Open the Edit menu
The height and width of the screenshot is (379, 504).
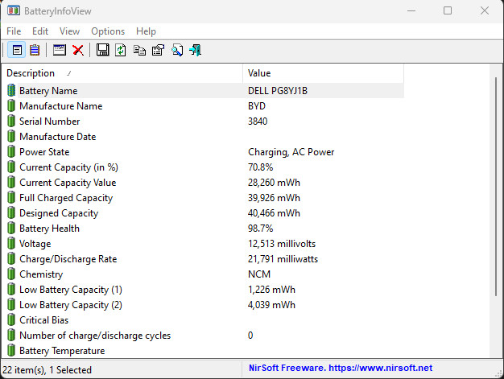point(40,31)
